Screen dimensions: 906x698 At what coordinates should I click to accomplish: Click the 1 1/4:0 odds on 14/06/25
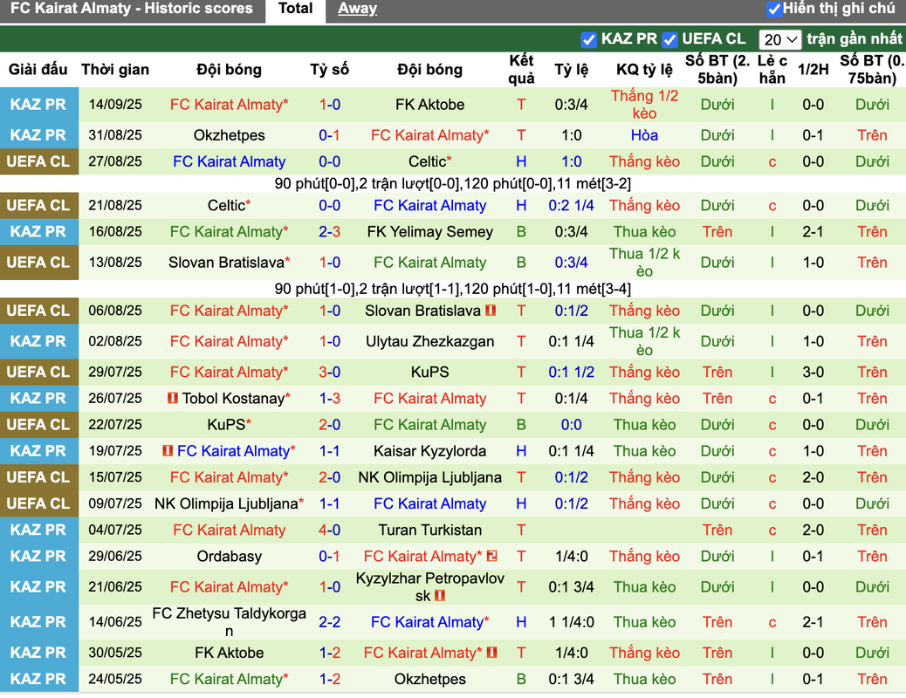coord(571,622)
